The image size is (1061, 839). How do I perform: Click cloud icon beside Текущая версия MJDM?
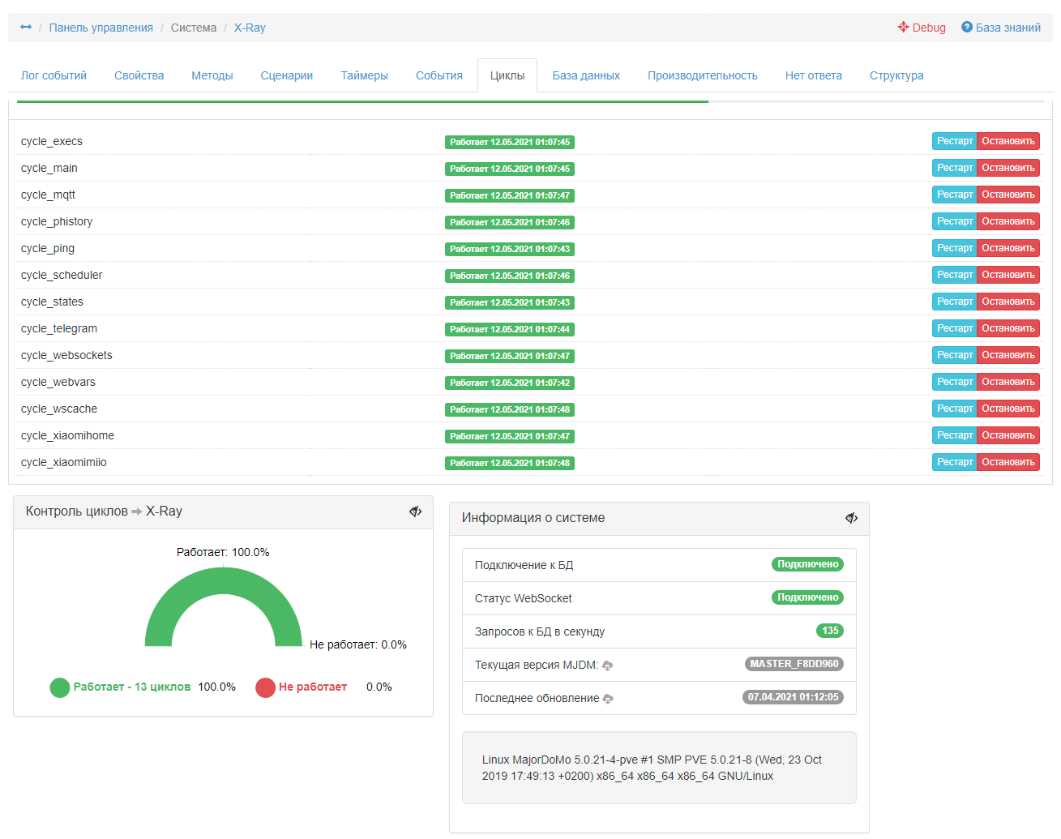(x=608, y=666)
